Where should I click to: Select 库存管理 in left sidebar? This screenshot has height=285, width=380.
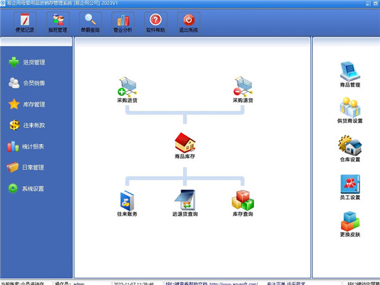(x=27, y=104)
